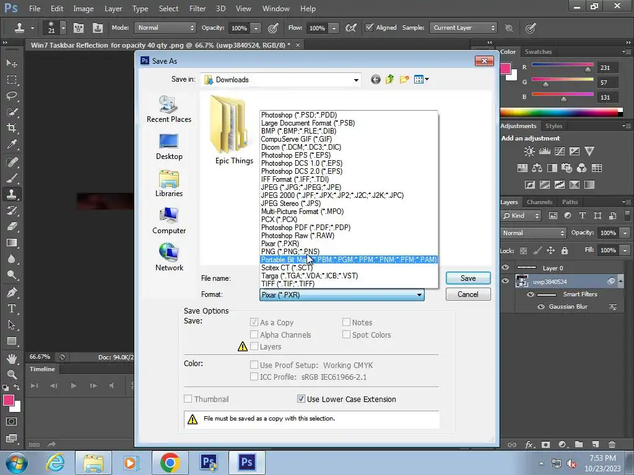Switch to the Swatches tab

[x=538, y=52]
